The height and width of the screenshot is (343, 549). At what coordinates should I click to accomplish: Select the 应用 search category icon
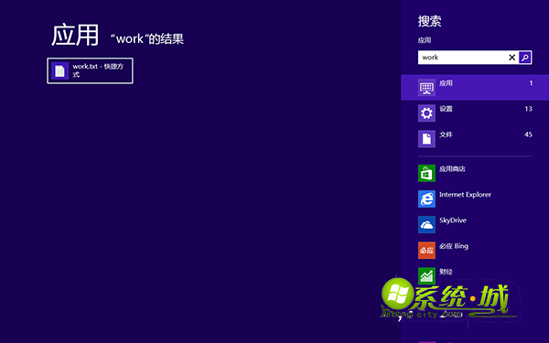(x=426, y=88)
